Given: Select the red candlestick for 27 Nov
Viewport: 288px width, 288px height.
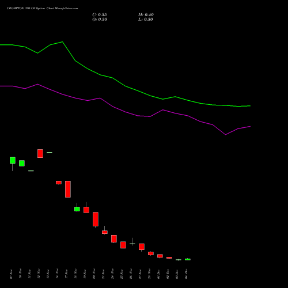Looking at the screenshot, I should pyautogui.click(x=142, y=247).
